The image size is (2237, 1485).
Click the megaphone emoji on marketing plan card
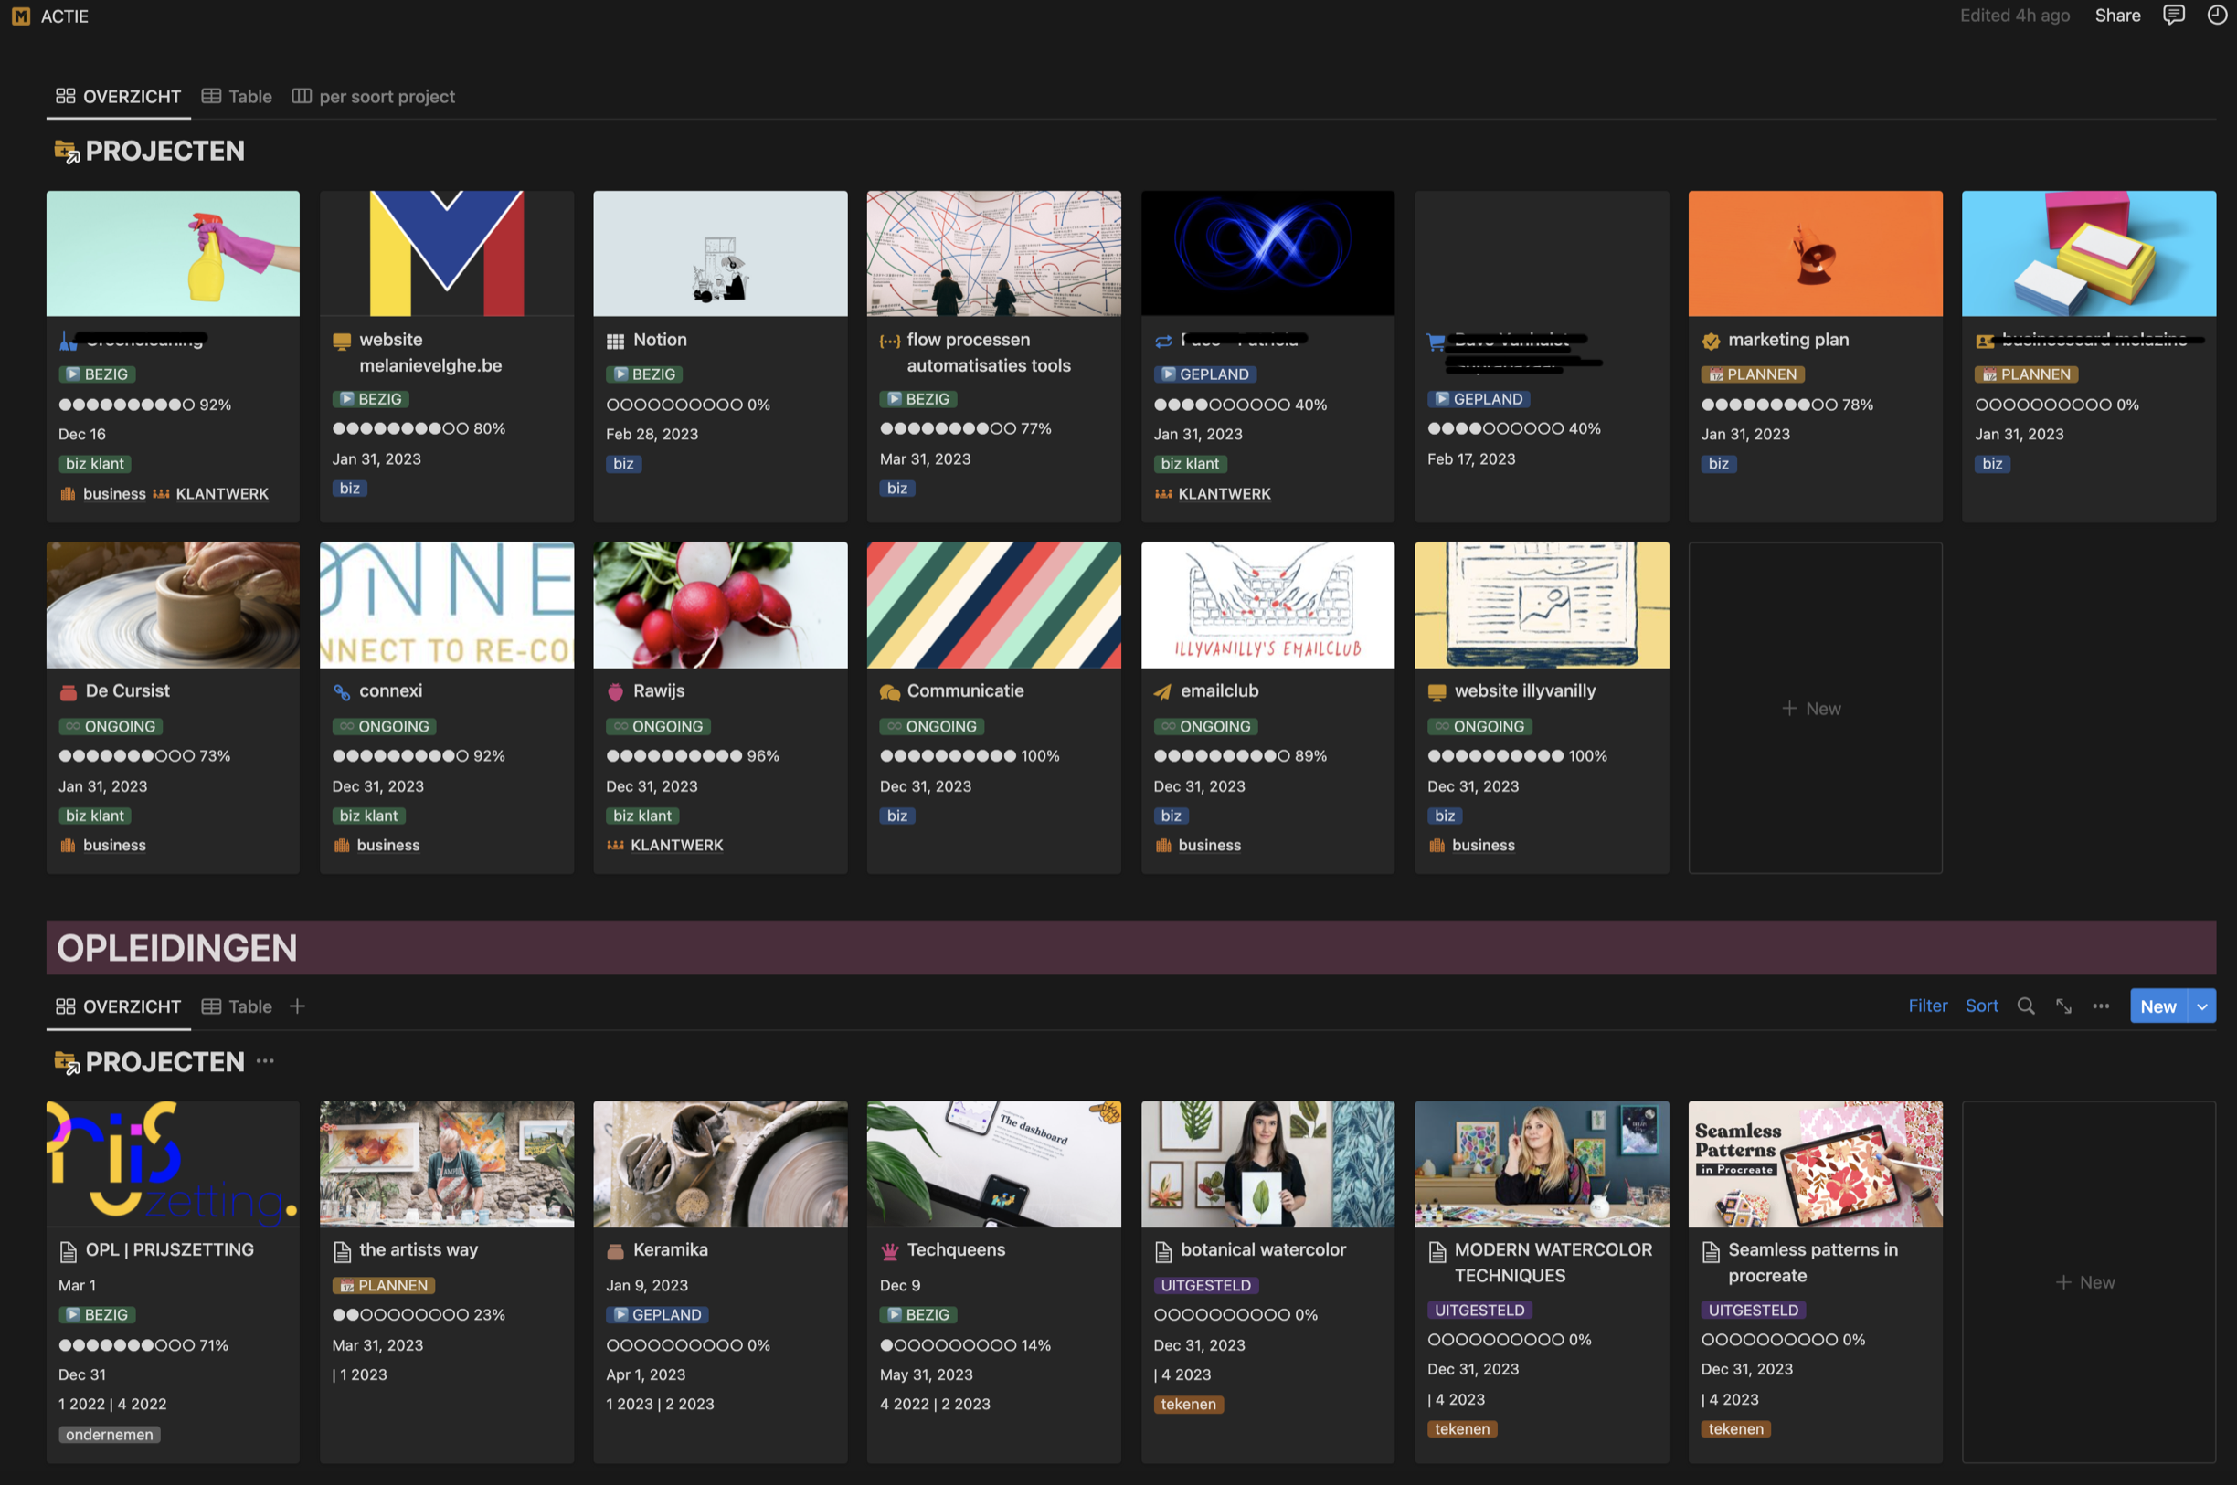1712,339
